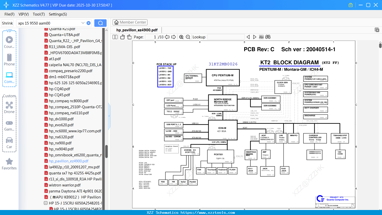
Task: Click the file list scroll-up arrow
Action: [x=106, y=30]
